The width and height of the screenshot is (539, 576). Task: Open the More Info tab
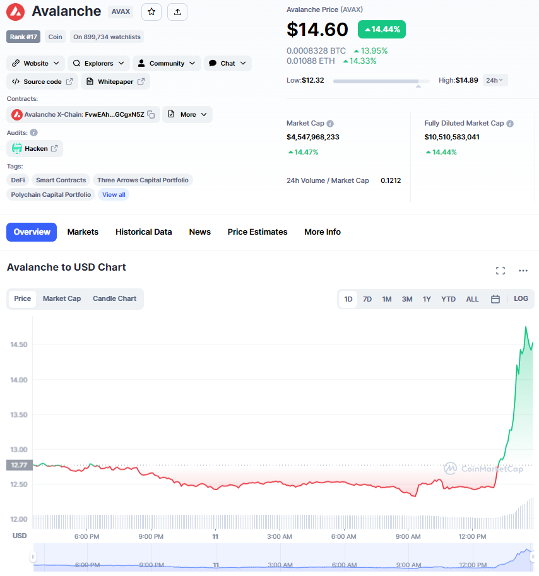tap(323, 232)
